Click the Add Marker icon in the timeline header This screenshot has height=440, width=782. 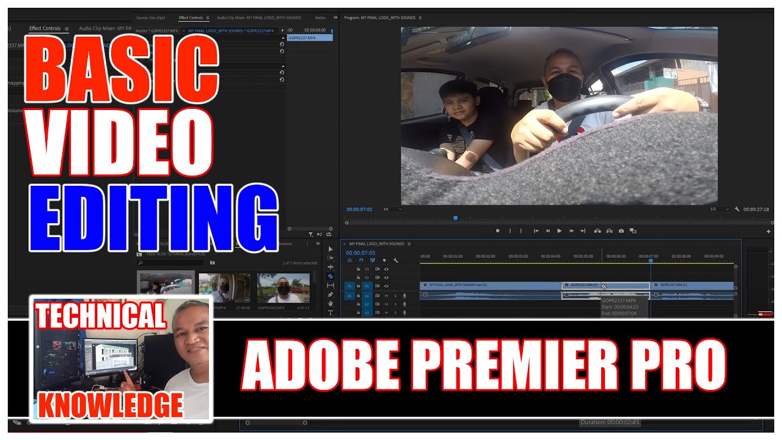(x=384, y=260)
